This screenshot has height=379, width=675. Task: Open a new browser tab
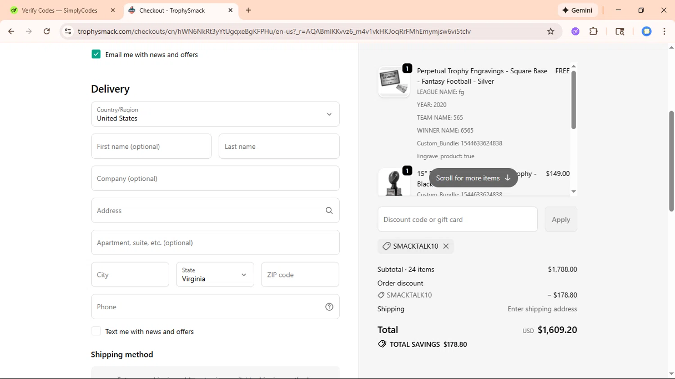pos(248,10)
